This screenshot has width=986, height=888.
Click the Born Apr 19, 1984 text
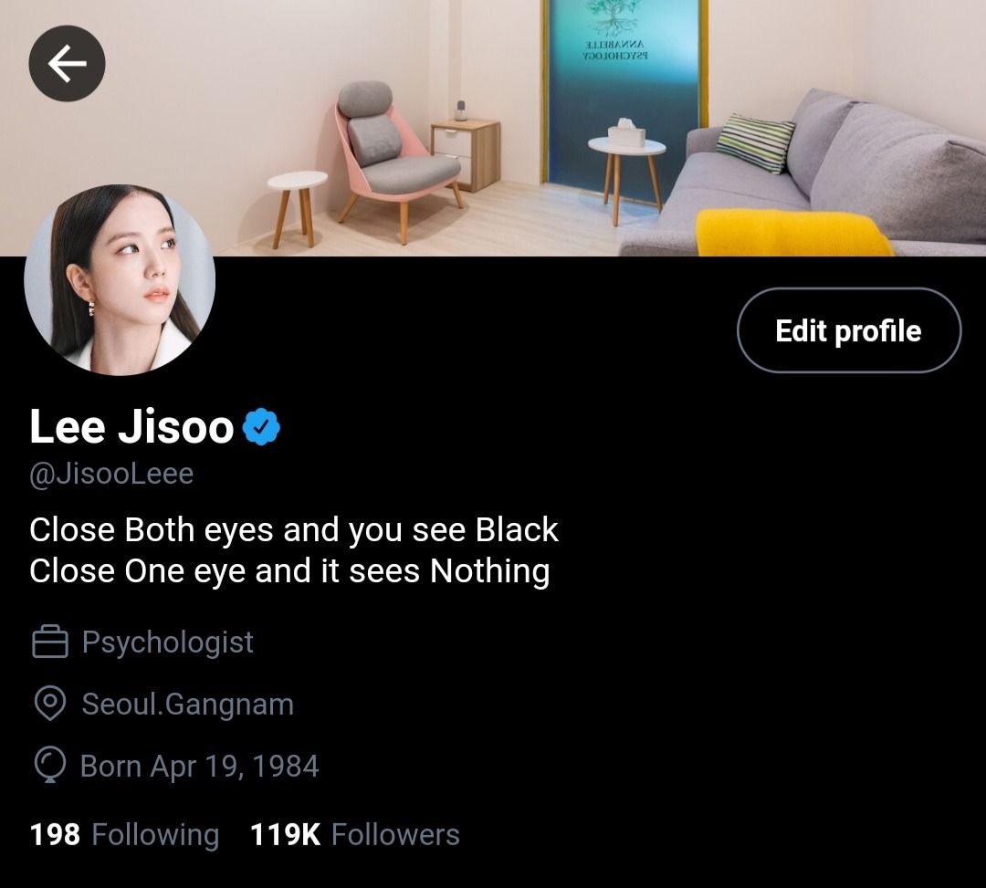199,766
